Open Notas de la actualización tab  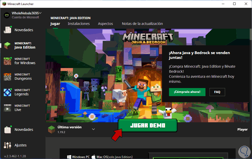(x=142, y=24)
